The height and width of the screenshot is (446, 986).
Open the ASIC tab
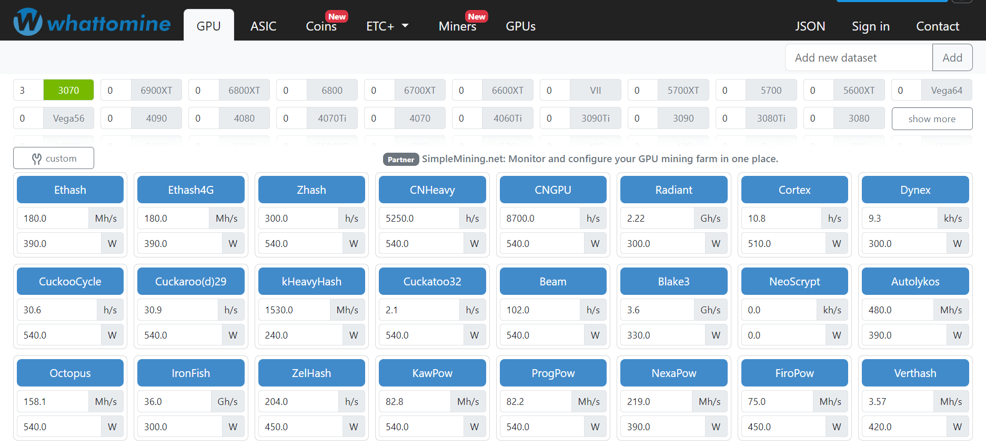(x=263, y=26)
